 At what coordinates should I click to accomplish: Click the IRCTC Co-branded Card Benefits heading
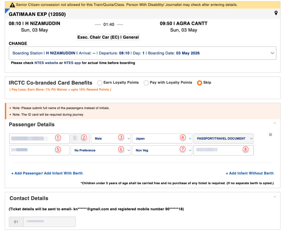coord(50,83)
